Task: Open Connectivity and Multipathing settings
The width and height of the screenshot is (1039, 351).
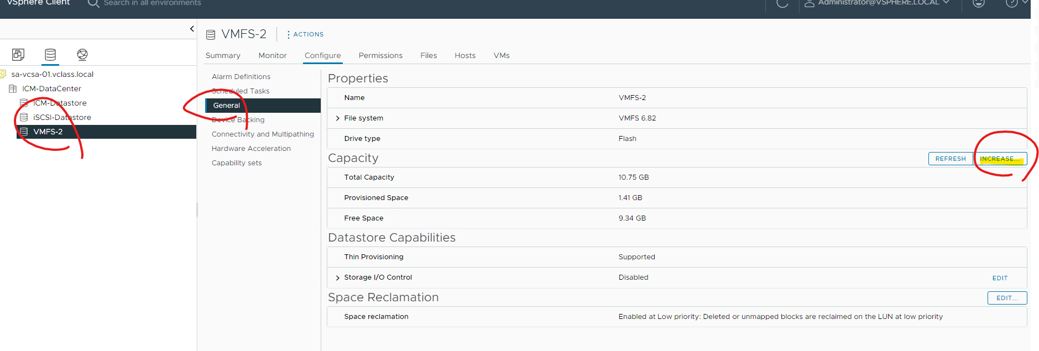Action: click(263, 134)
